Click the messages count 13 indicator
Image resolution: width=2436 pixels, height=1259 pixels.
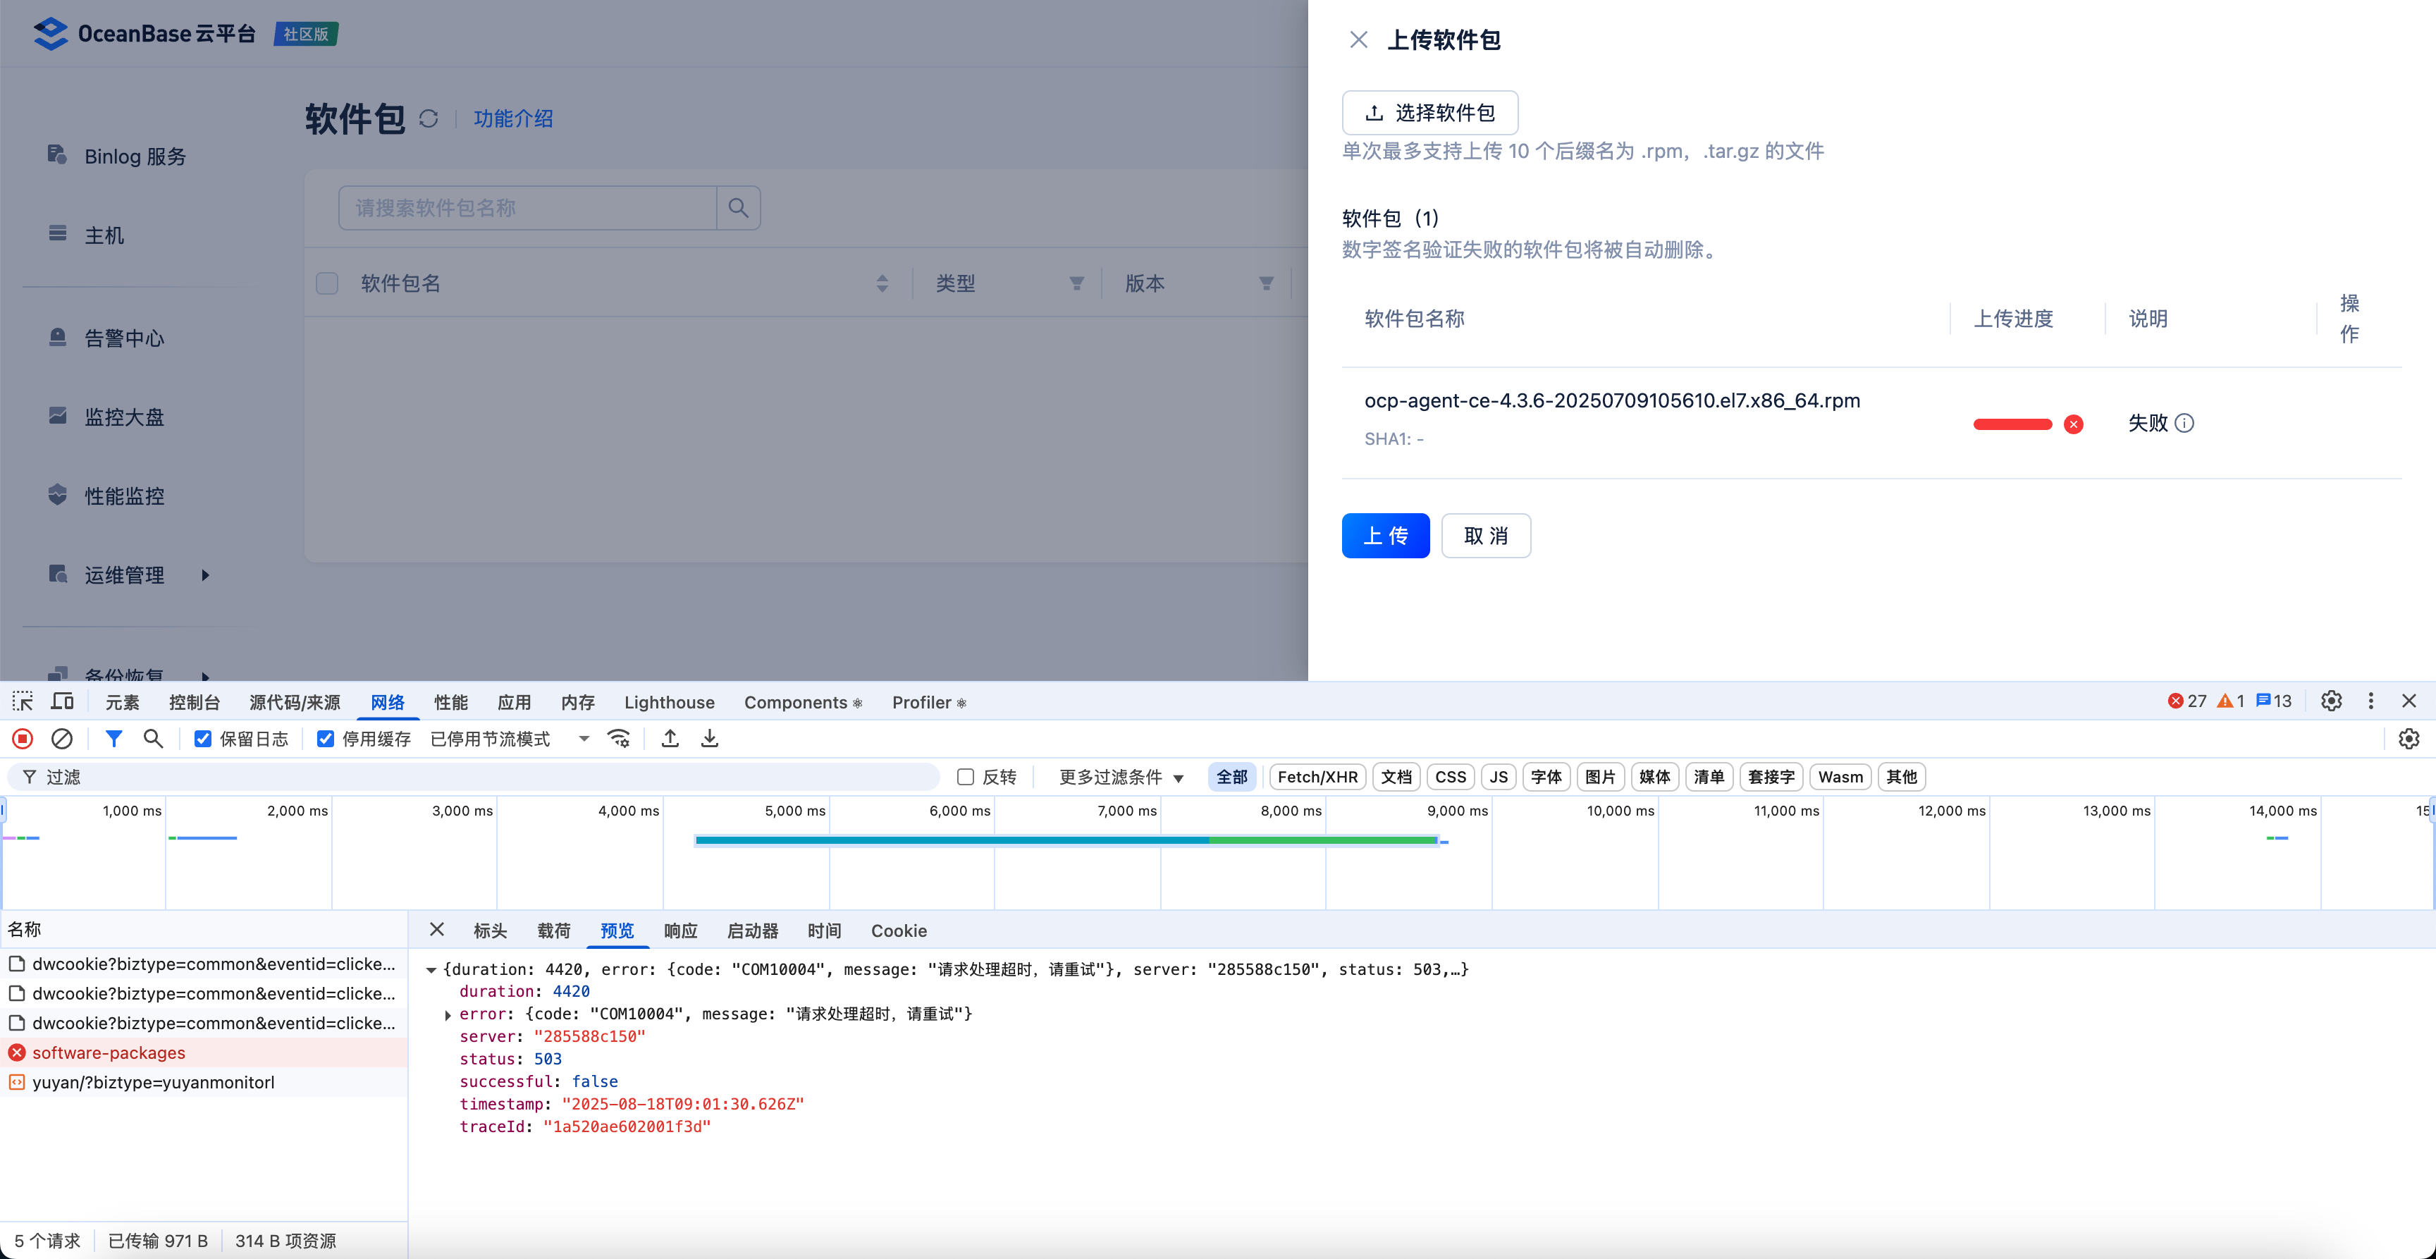point(2273,701)
